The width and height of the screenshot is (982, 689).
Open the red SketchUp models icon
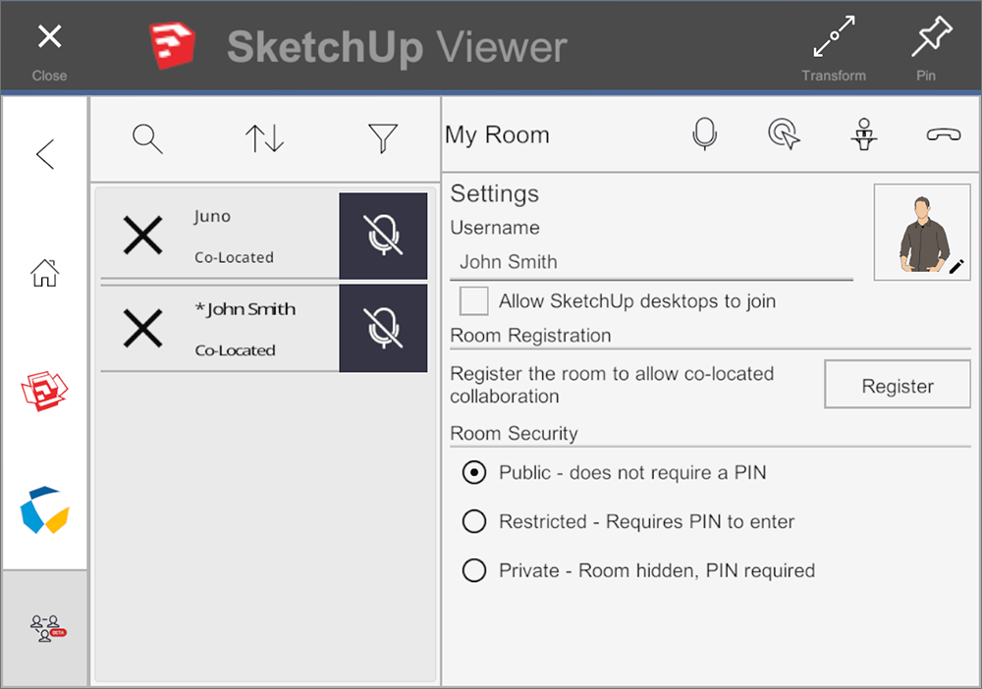pos(44,392)
